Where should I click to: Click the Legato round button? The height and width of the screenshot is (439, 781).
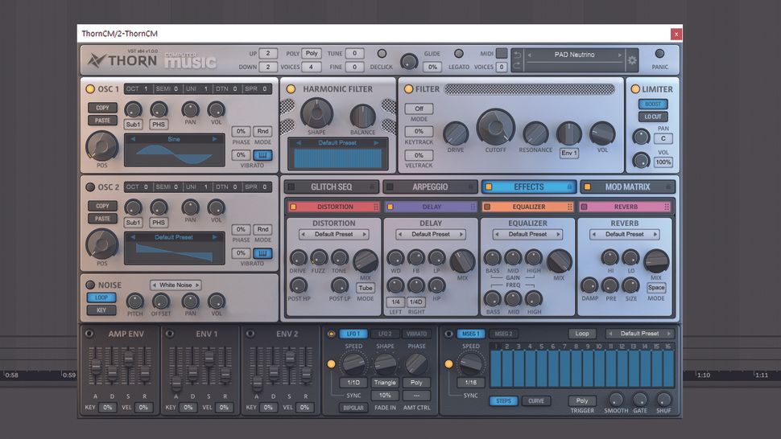coord(459,54)
